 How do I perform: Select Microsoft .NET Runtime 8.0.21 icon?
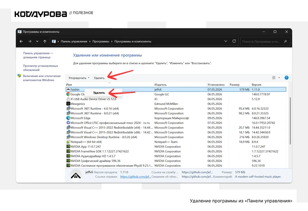point(68,113)
